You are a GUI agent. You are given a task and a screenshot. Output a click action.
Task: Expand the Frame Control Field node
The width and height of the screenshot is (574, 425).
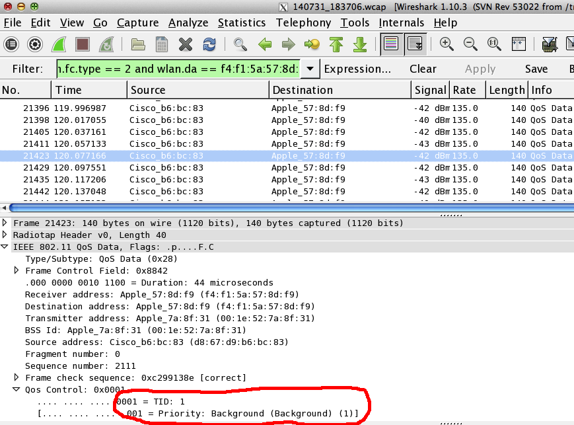pyautogui.click(x=17, y=270)
